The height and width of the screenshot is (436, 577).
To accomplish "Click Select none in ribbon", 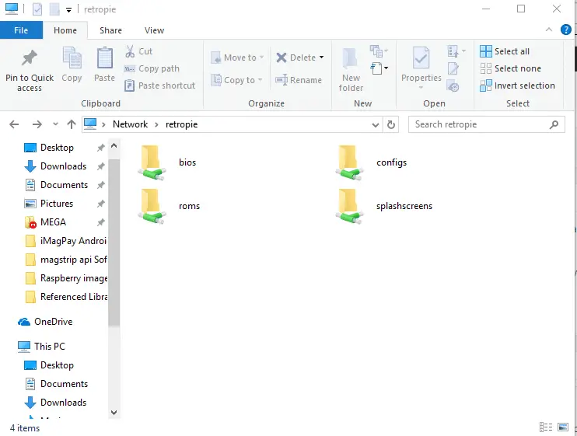I will pos(510,68).
